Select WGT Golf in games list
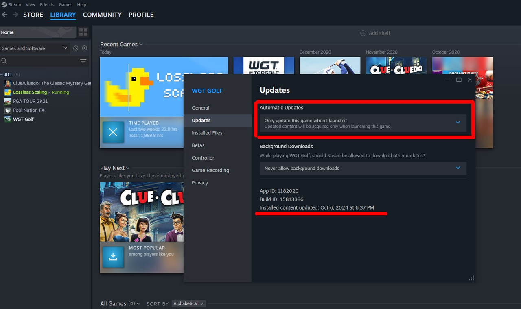The image size is (521, 309). [x=23, y=119]
